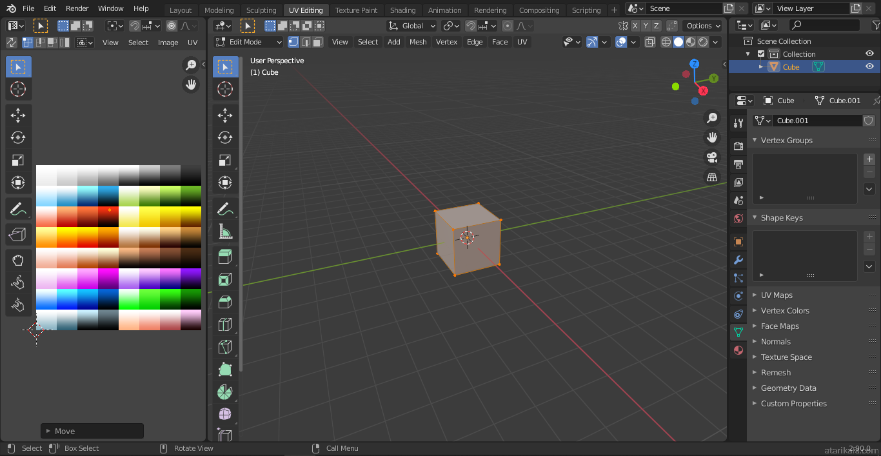Expand the Move operator panel
Screen dimensions: 881x456
[x=92, y=431]
